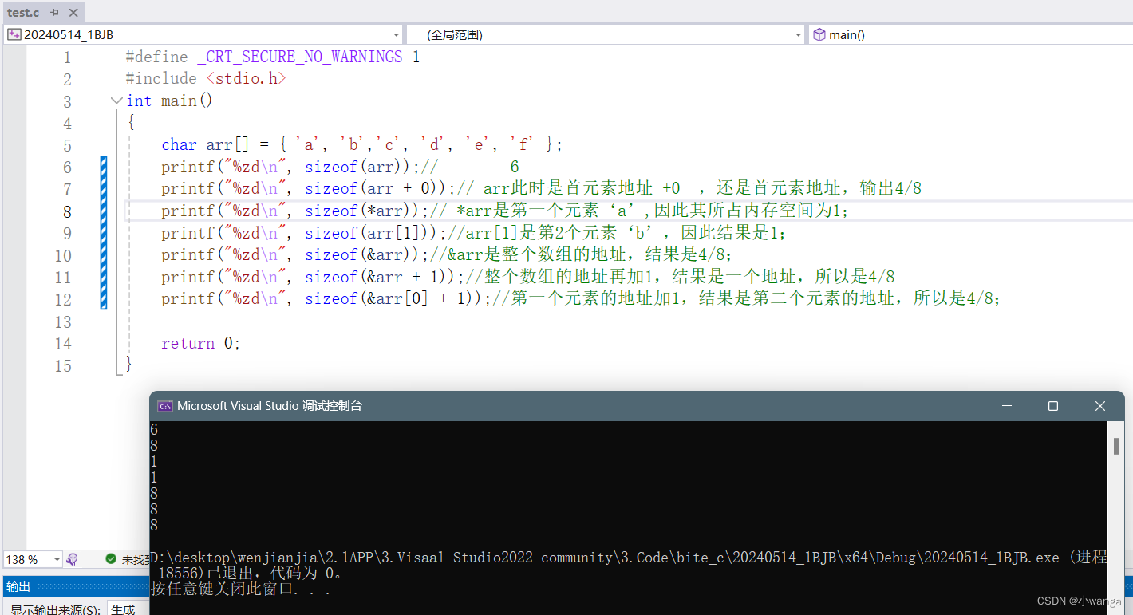The image size is (1133, 615).
Task: Close the Microsoft Visual Studio 调试控制台 window
Action: click(1100, 406)
